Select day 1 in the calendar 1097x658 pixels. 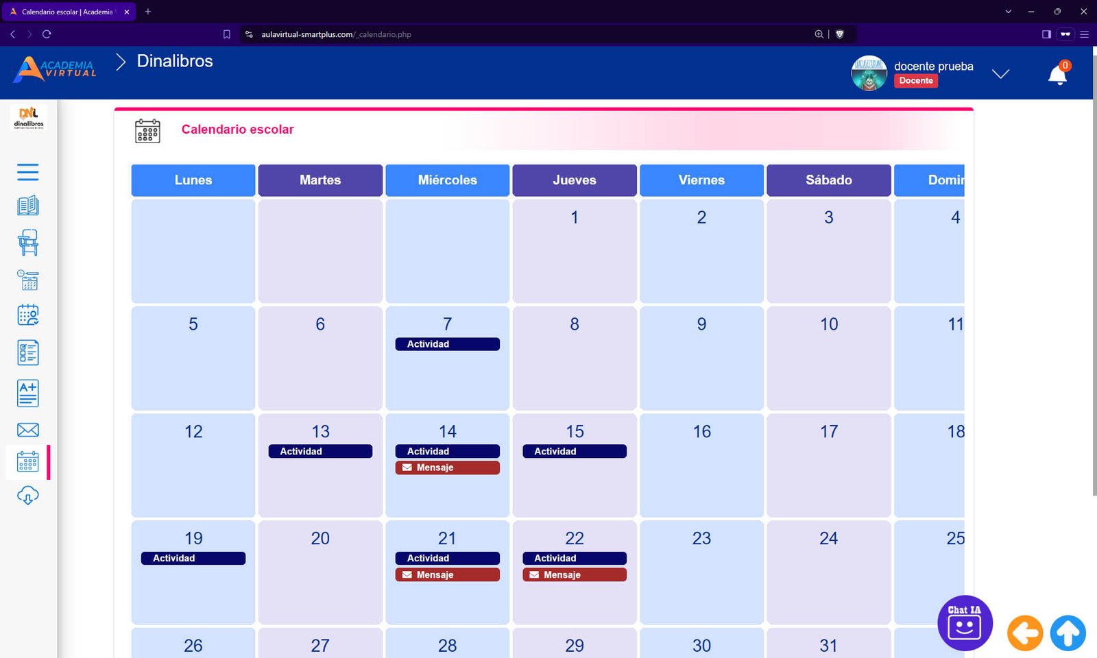575,251
